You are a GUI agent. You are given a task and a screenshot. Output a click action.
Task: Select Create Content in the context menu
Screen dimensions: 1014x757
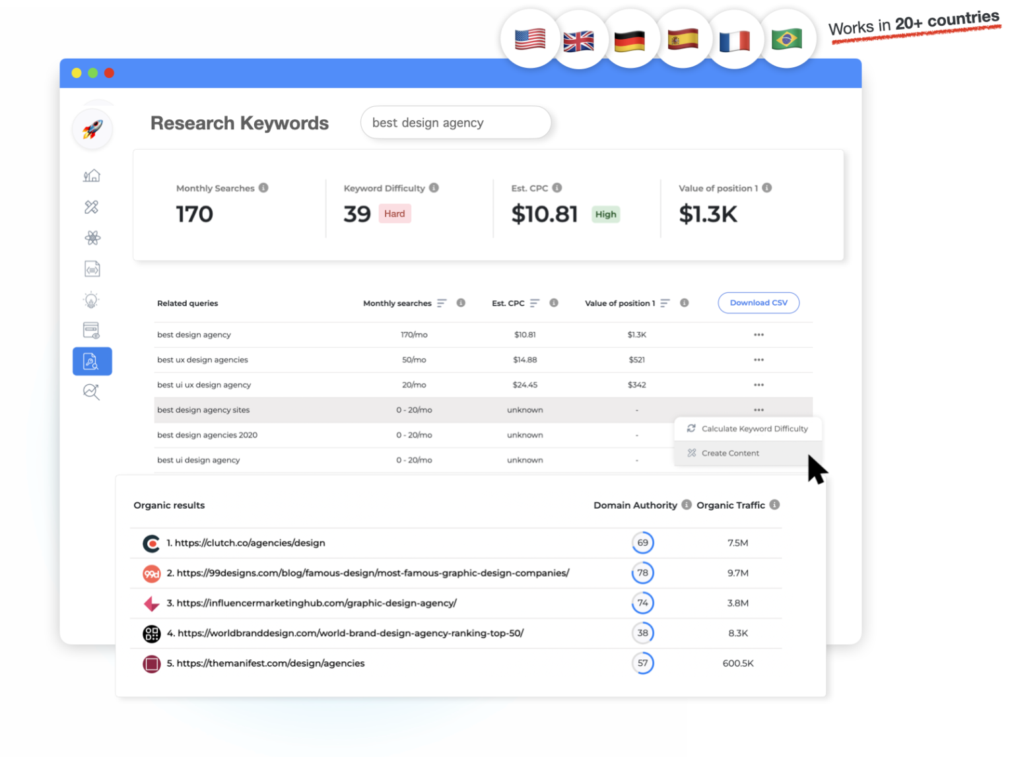[730, 453]
